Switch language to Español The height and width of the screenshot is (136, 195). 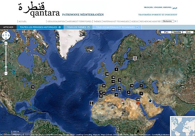click(x=167, y=7)
